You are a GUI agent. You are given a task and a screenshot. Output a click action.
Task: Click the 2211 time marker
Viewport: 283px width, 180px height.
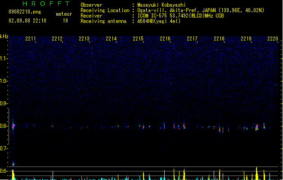pyautogui.click(x=31, y=39)
